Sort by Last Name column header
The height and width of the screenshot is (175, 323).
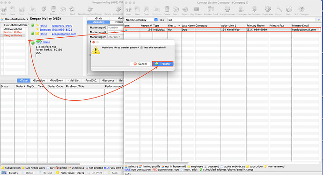point(188,26)
